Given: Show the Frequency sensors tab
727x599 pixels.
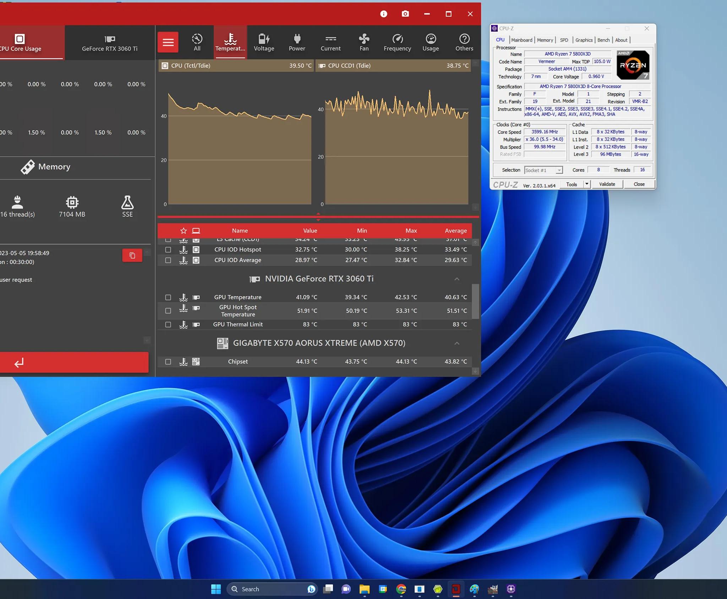Looking at the screenshot, I should point(397,42).
